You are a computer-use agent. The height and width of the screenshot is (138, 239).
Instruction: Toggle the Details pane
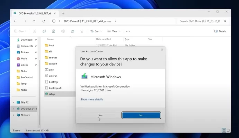(220, 31)
